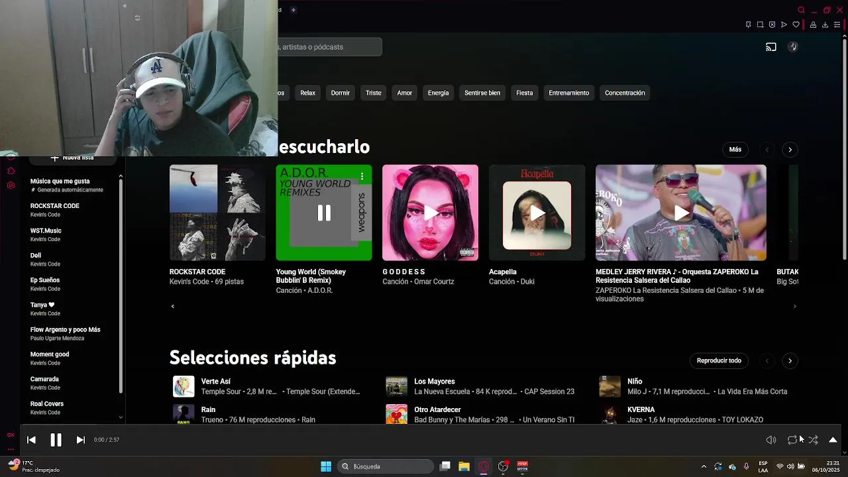Click the snapshot icon in browser toolbar

coord(760,25)
